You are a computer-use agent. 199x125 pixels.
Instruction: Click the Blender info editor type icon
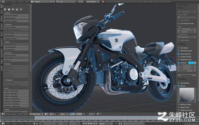coord(3,2)
